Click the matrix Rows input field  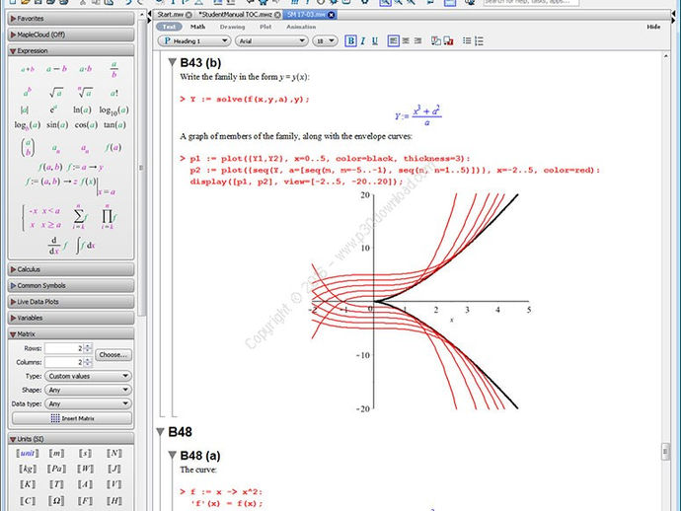pos(64,348)
